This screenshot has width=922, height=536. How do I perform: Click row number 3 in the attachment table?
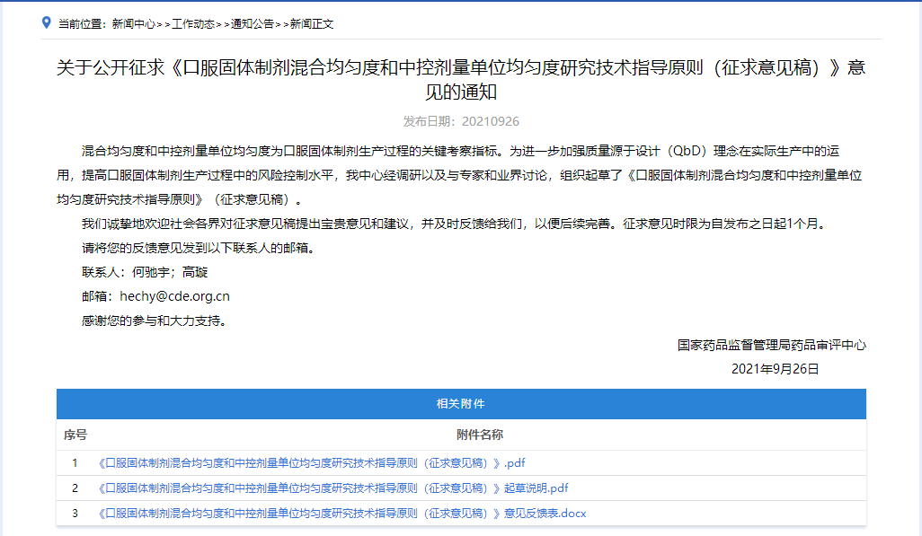[x=75, y=514]
